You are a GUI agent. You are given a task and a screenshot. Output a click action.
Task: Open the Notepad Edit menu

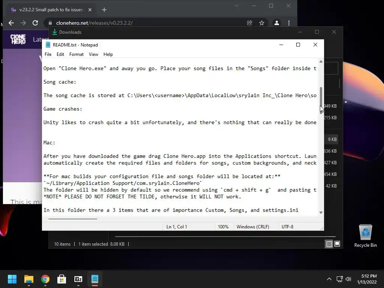[x=60, y=54]
